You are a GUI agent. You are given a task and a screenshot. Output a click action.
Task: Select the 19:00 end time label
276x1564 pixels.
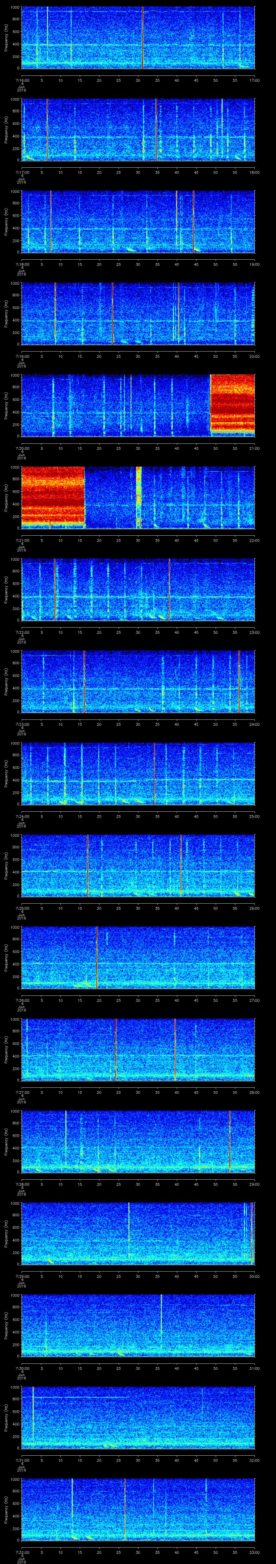pos(254,264)
